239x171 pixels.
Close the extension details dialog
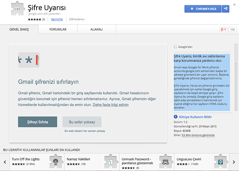point(235,4)
